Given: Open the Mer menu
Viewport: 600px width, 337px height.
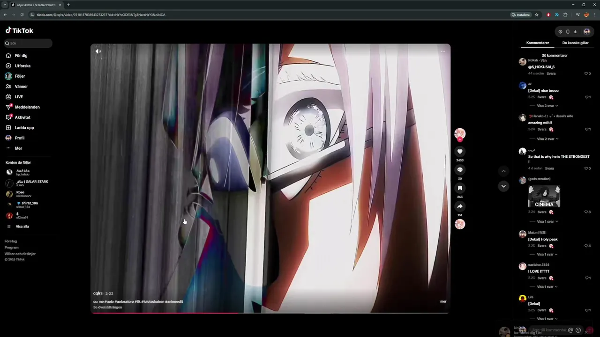Looking at the screenshot, I should point(14,148).
